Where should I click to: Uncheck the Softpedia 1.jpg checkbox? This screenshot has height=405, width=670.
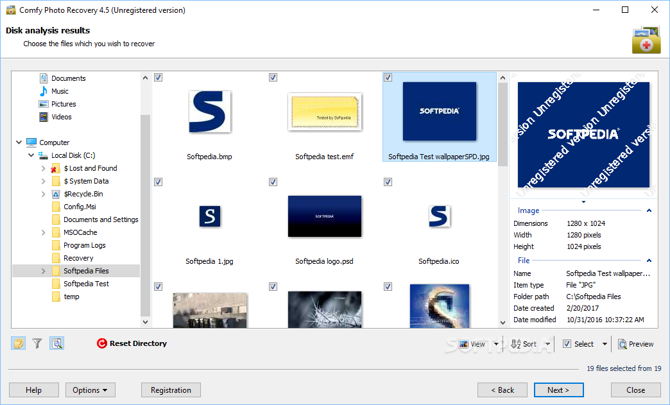(158, 182)
